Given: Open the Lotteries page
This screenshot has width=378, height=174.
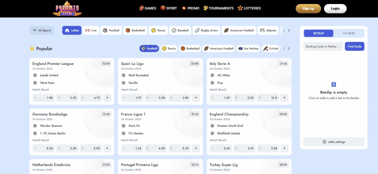Looking at the screenshot, I should [x=249, y=8].
